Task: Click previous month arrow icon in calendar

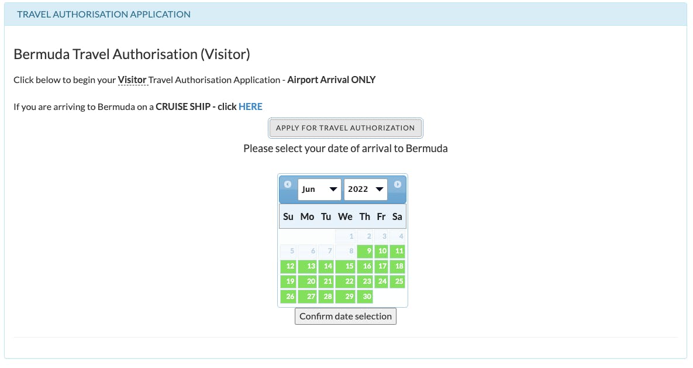Action: tap(288, 184)
